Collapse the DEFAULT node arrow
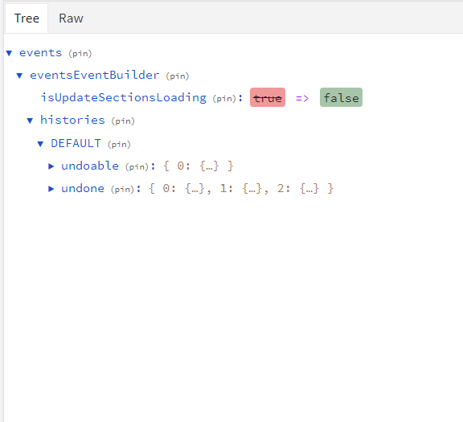 pyautogui.click(x=40, y=144)
